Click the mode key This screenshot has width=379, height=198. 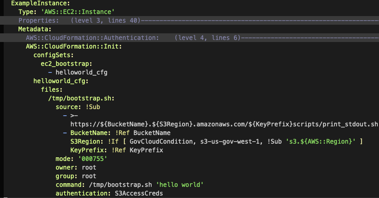click(x=65, y=159)
